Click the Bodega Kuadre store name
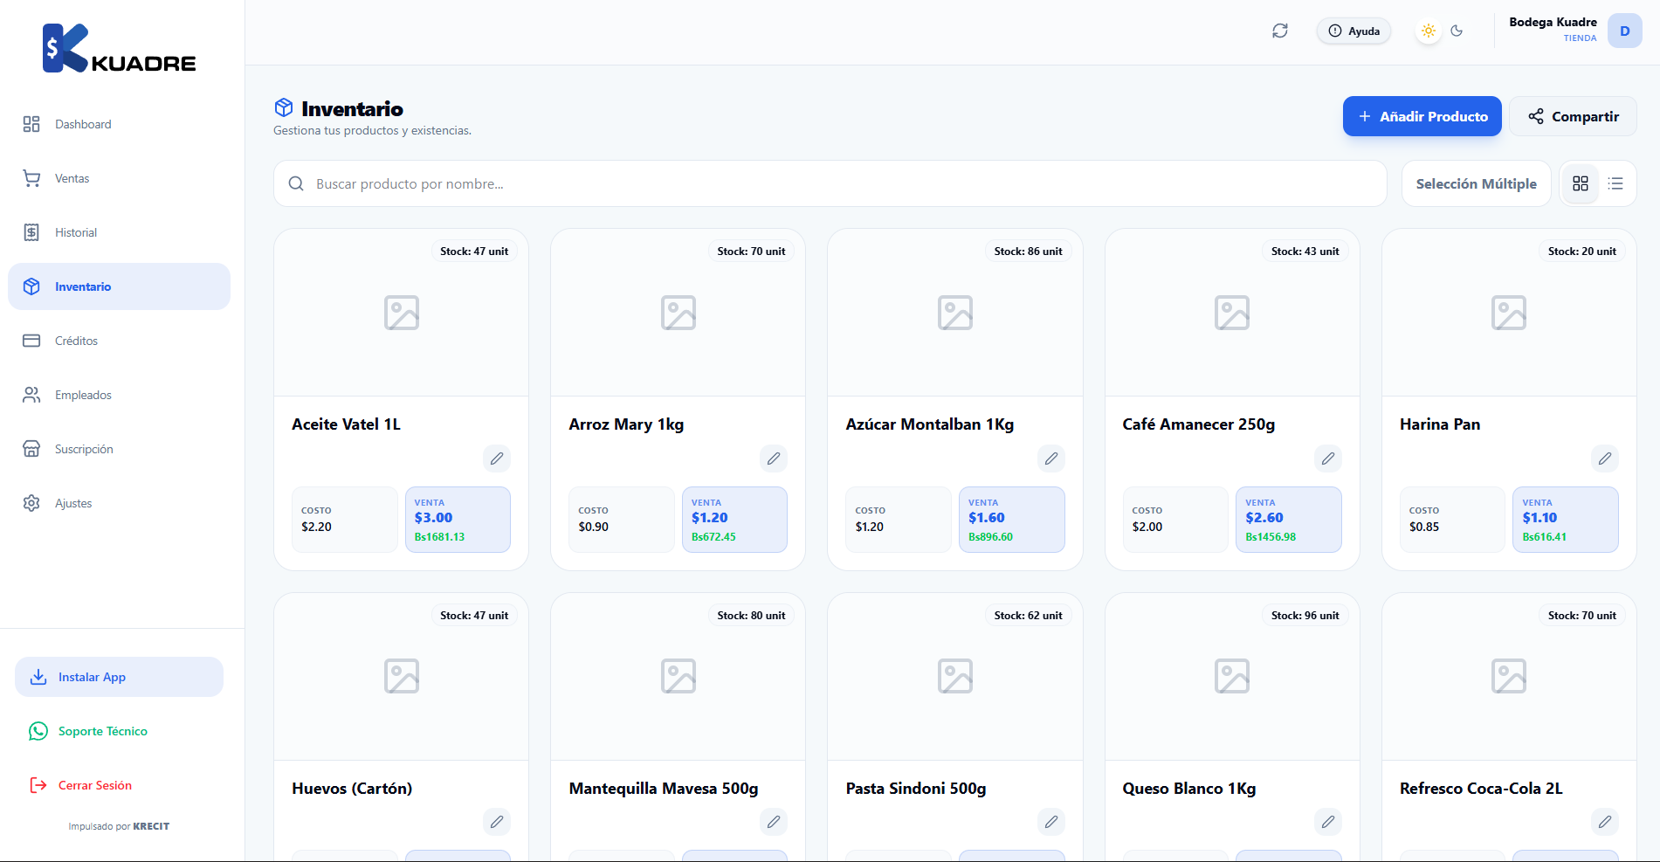 click(1553, 23)
